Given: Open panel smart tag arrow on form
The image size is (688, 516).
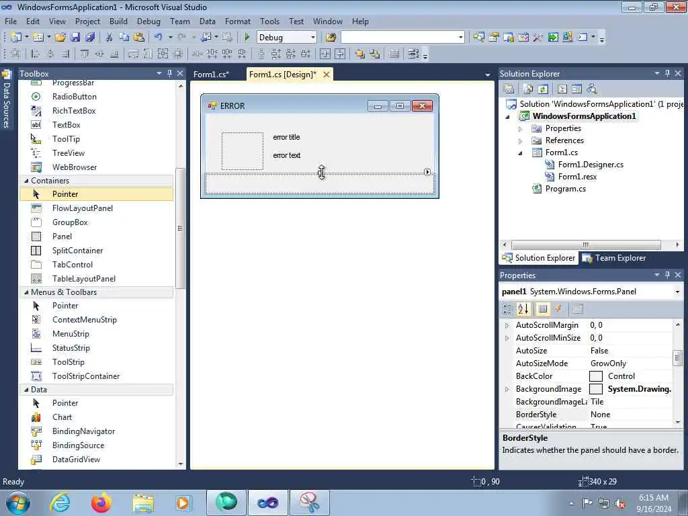Looking at the screenshot, I should [x=427, y=171].
